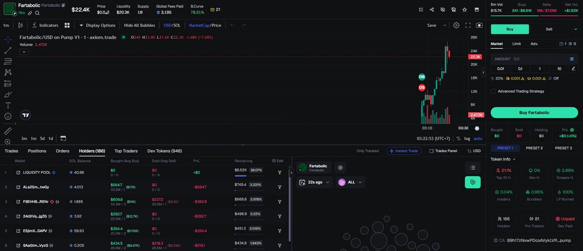Toggle USD/SOL currency display
The image size is (583, 251).
click(x=172, y=25)
